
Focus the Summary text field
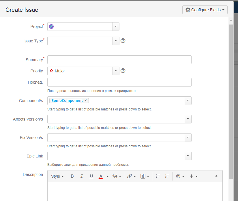coord(119,60)
